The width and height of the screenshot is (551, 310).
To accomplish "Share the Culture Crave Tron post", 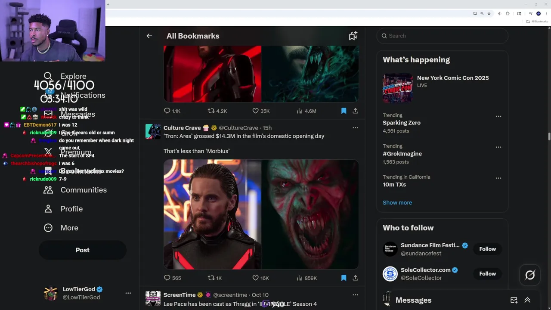I will click(x=355, y=278).
